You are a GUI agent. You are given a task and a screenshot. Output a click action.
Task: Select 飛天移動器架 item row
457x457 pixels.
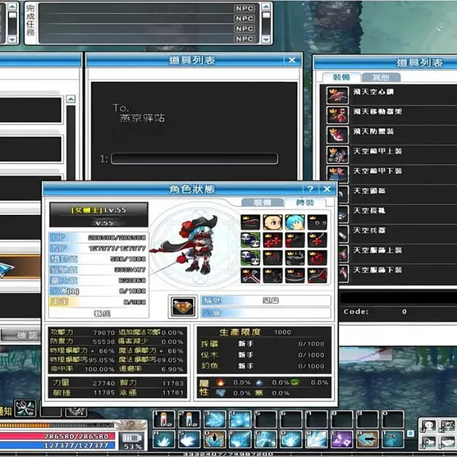391,115
